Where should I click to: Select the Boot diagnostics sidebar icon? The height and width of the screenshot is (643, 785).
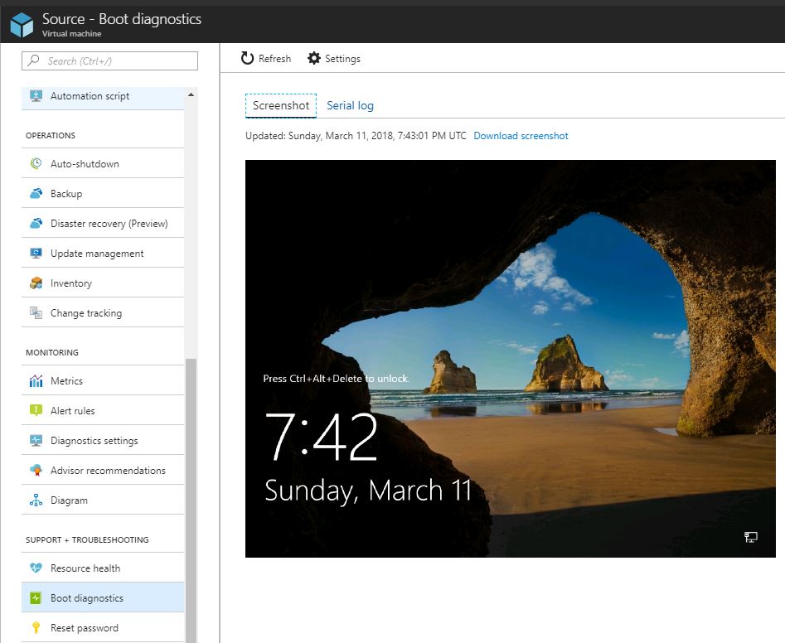tap(36, 597)
